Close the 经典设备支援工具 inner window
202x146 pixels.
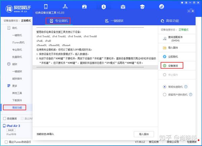coord(193,11)
